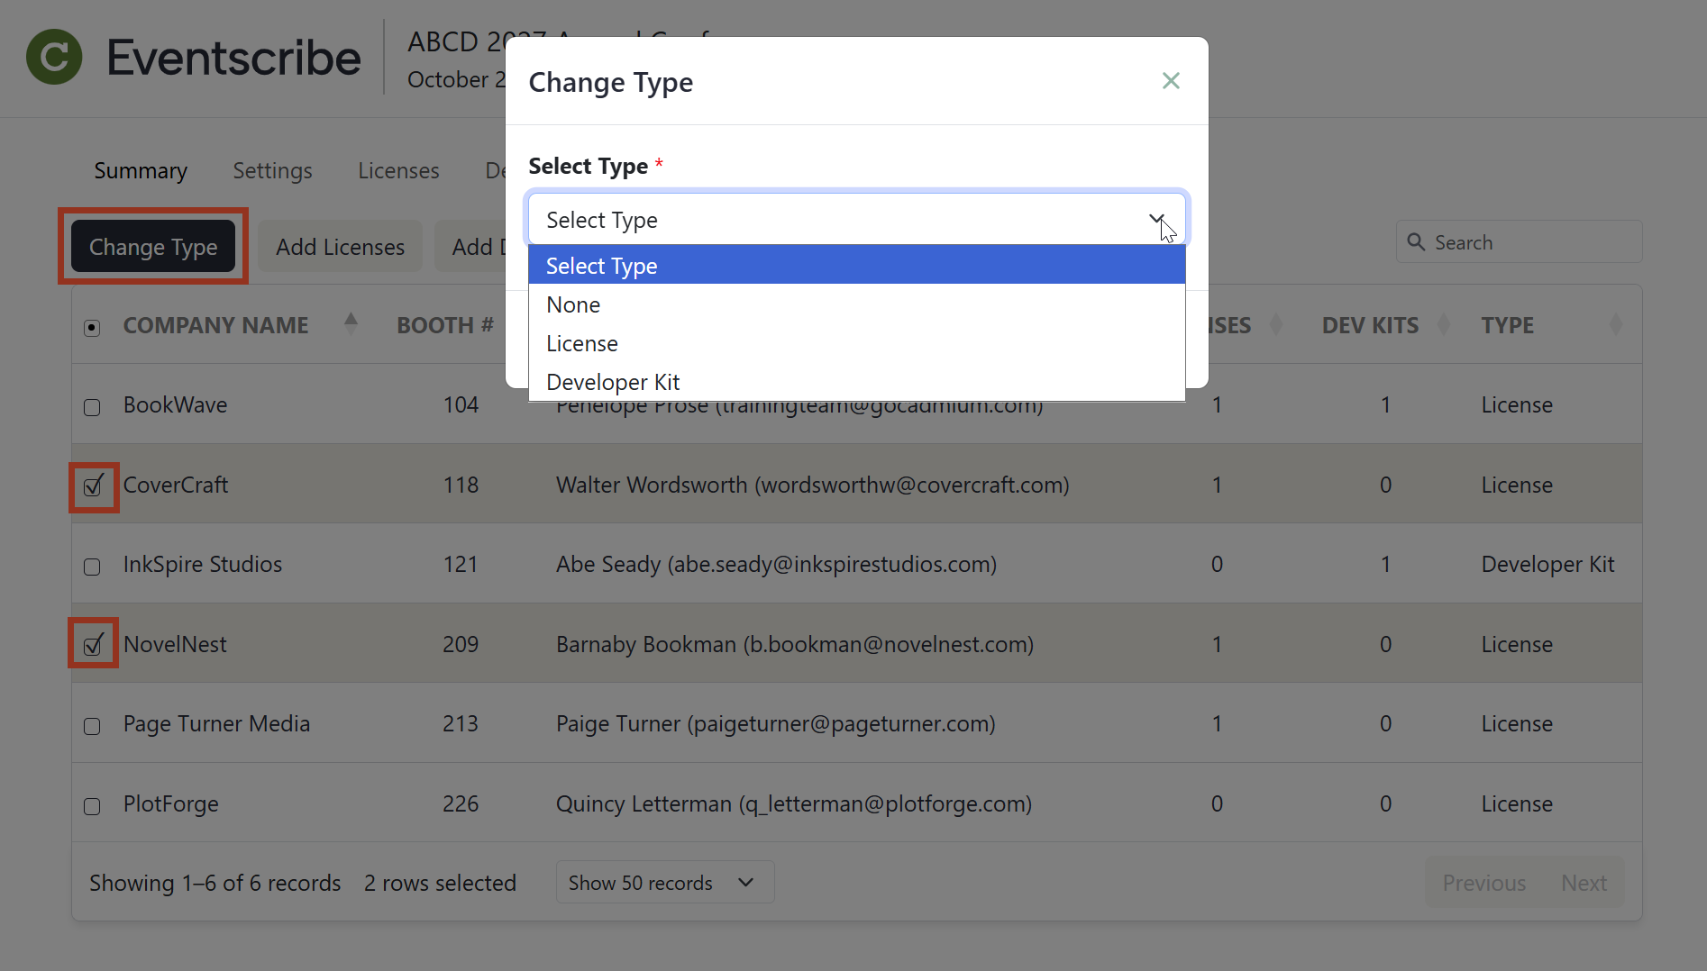This screenshot has height=971, width=1707.
Task: Click the sort arrow on Company Name column
Action: 350,323
